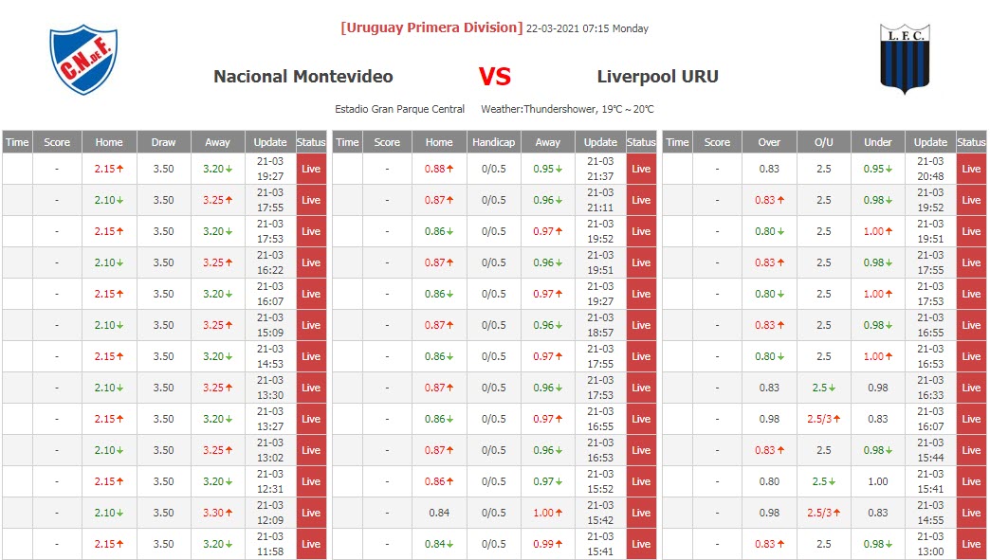Click the Draw column header
The height and width of the screenshot is (560, 990).
163,142
